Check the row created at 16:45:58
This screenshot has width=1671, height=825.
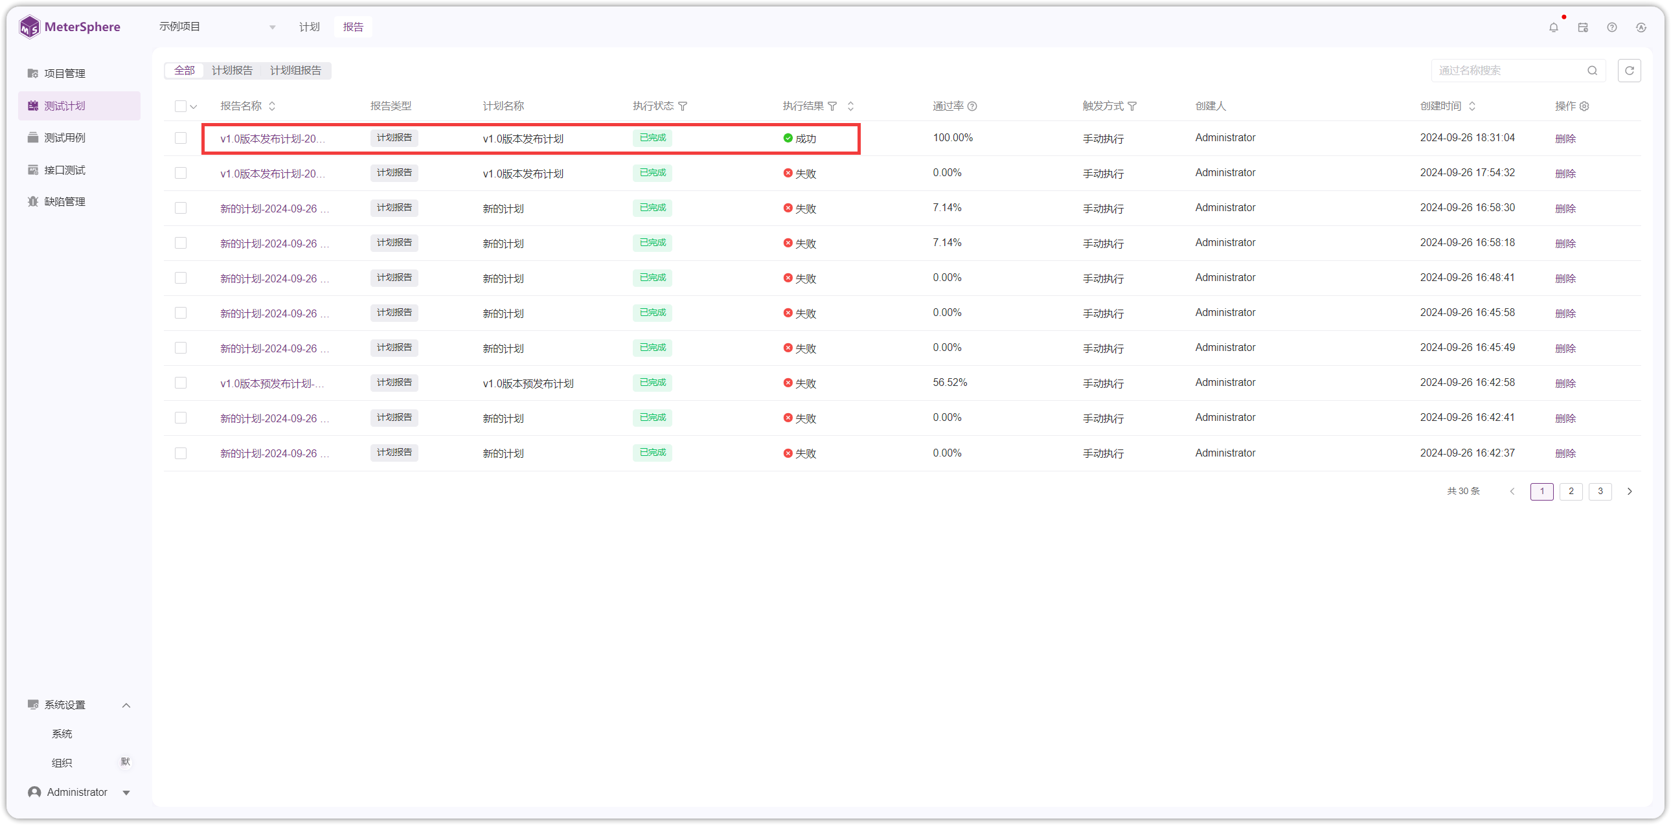tap(180, 313)
